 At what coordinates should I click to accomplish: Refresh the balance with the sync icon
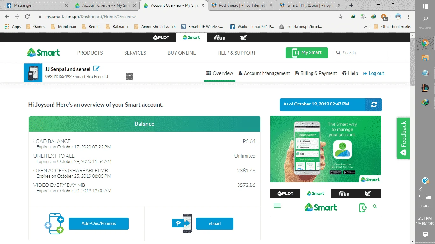pos(374,105)
